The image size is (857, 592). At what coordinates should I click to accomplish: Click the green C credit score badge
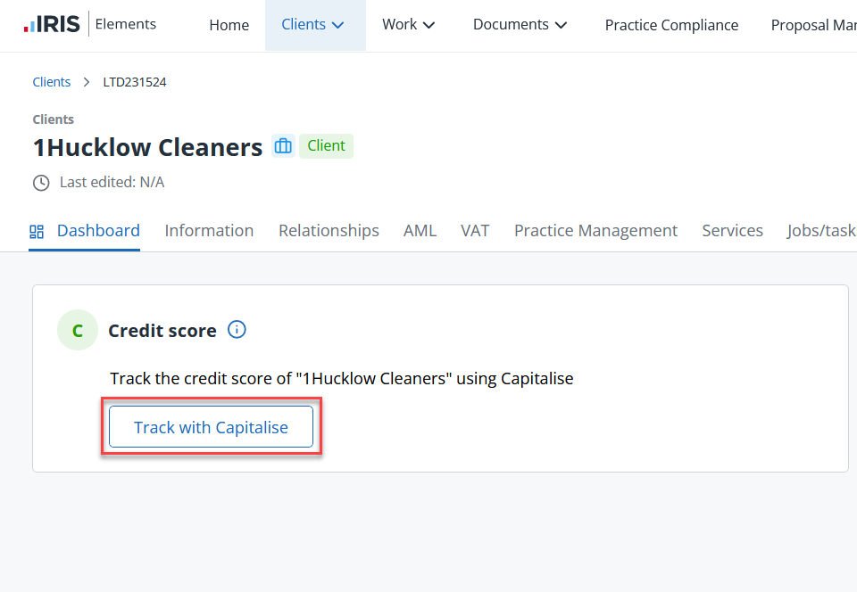(78, 331)
